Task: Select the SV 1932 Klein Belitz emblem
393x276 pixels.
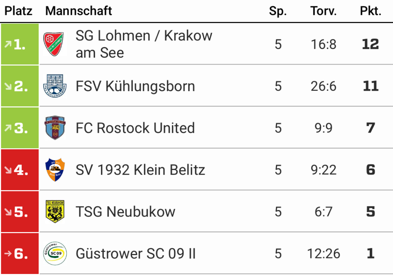Action: pyautogui.click(x=55, y=170)
